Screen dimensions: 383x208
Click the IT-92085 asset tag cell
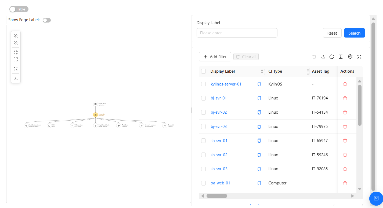tap(320, 169)
